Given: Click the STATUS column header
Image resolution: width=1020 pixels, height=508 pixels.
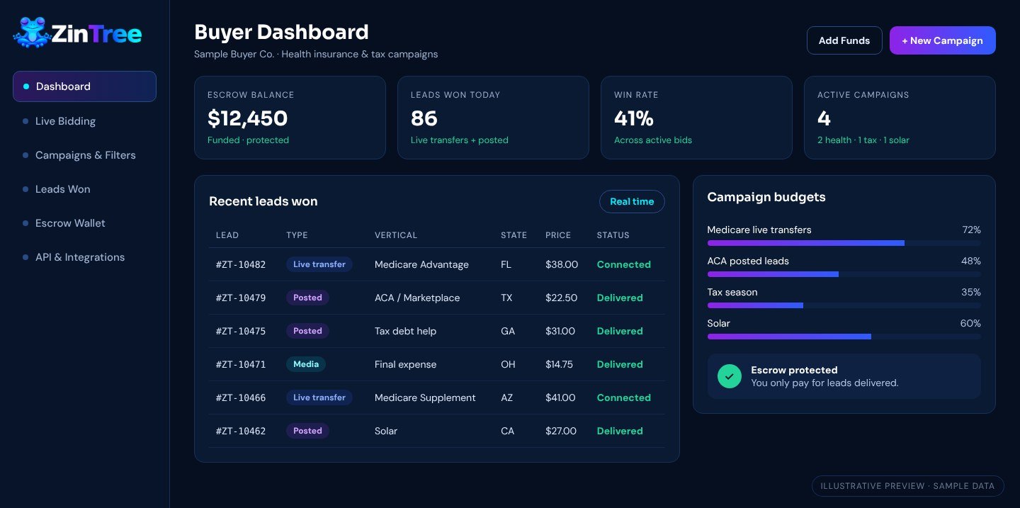Looking at the screenshot, I should (613, 235).
